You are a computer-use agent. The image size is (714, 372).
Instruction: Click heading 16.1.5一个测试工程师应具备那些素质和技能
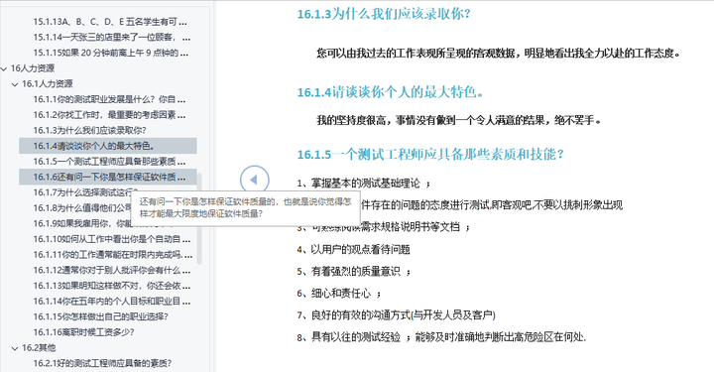[x=430, y=154]
